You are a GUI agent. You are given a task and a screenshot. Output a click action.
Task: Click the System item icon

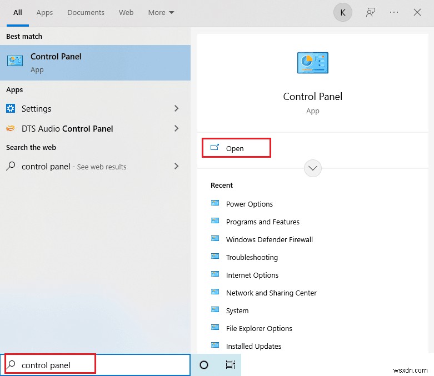[215, 309]
